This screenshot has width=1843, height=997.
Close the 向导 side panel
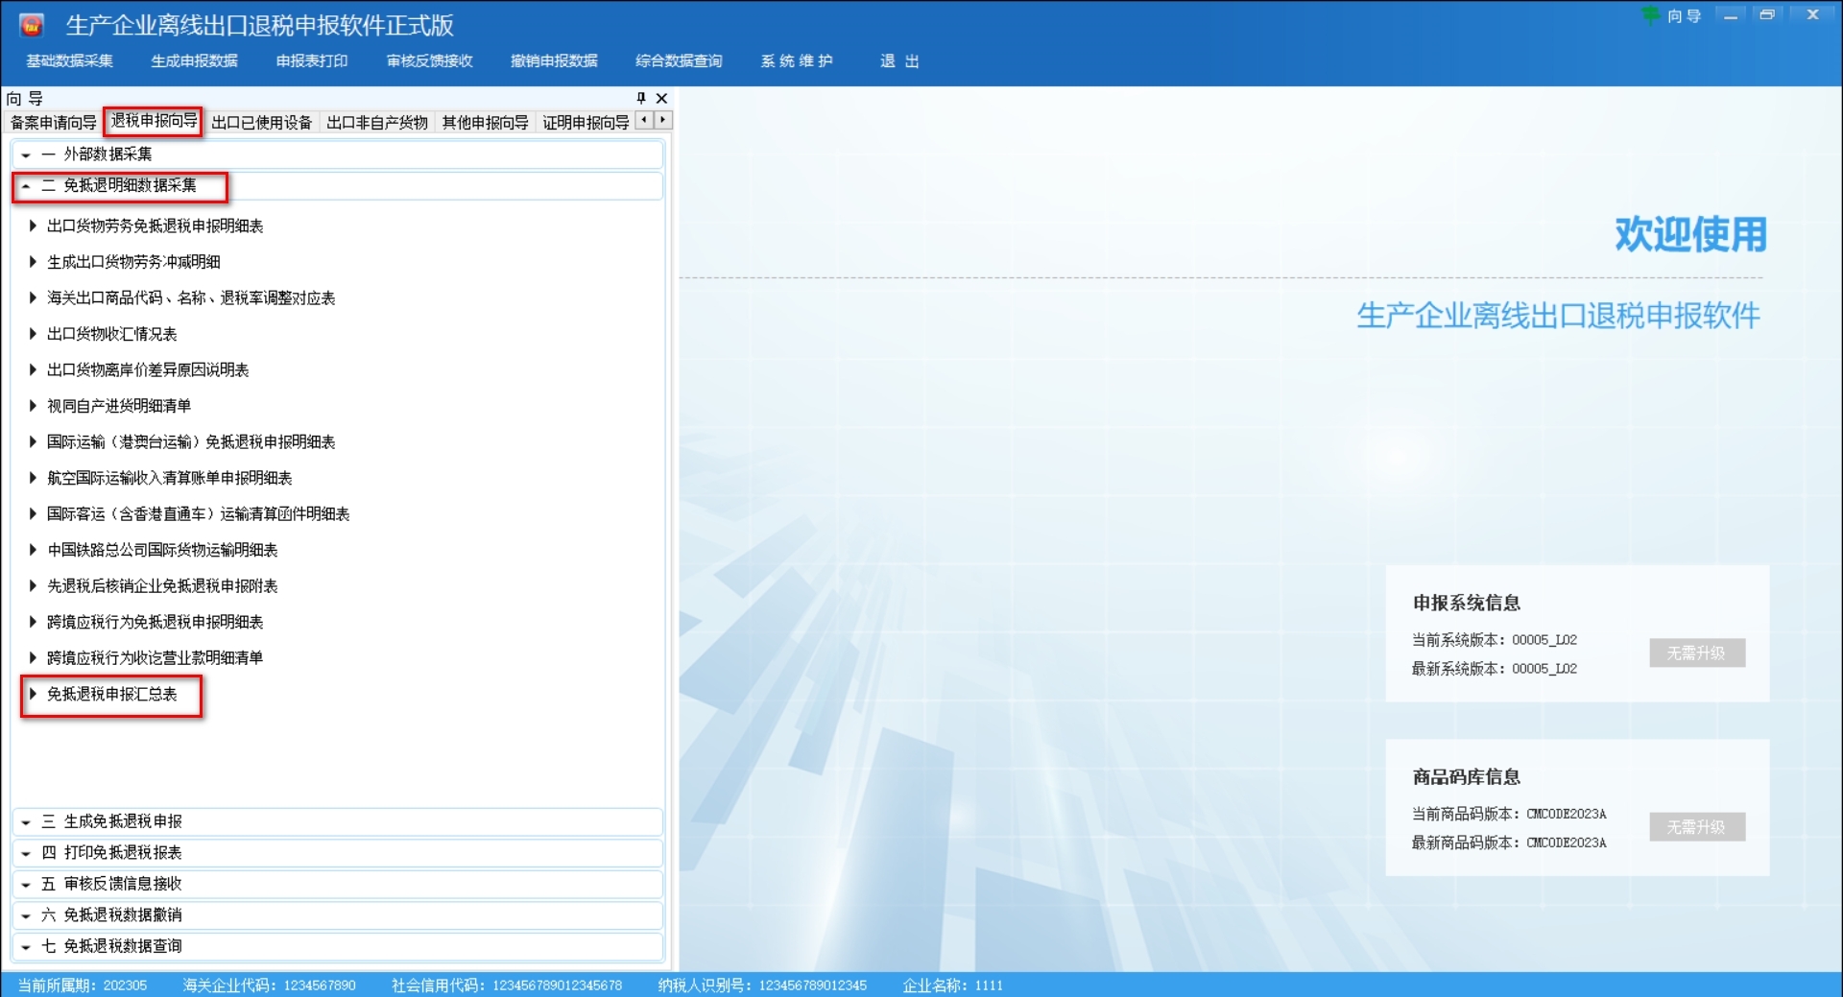coord(661,98)
